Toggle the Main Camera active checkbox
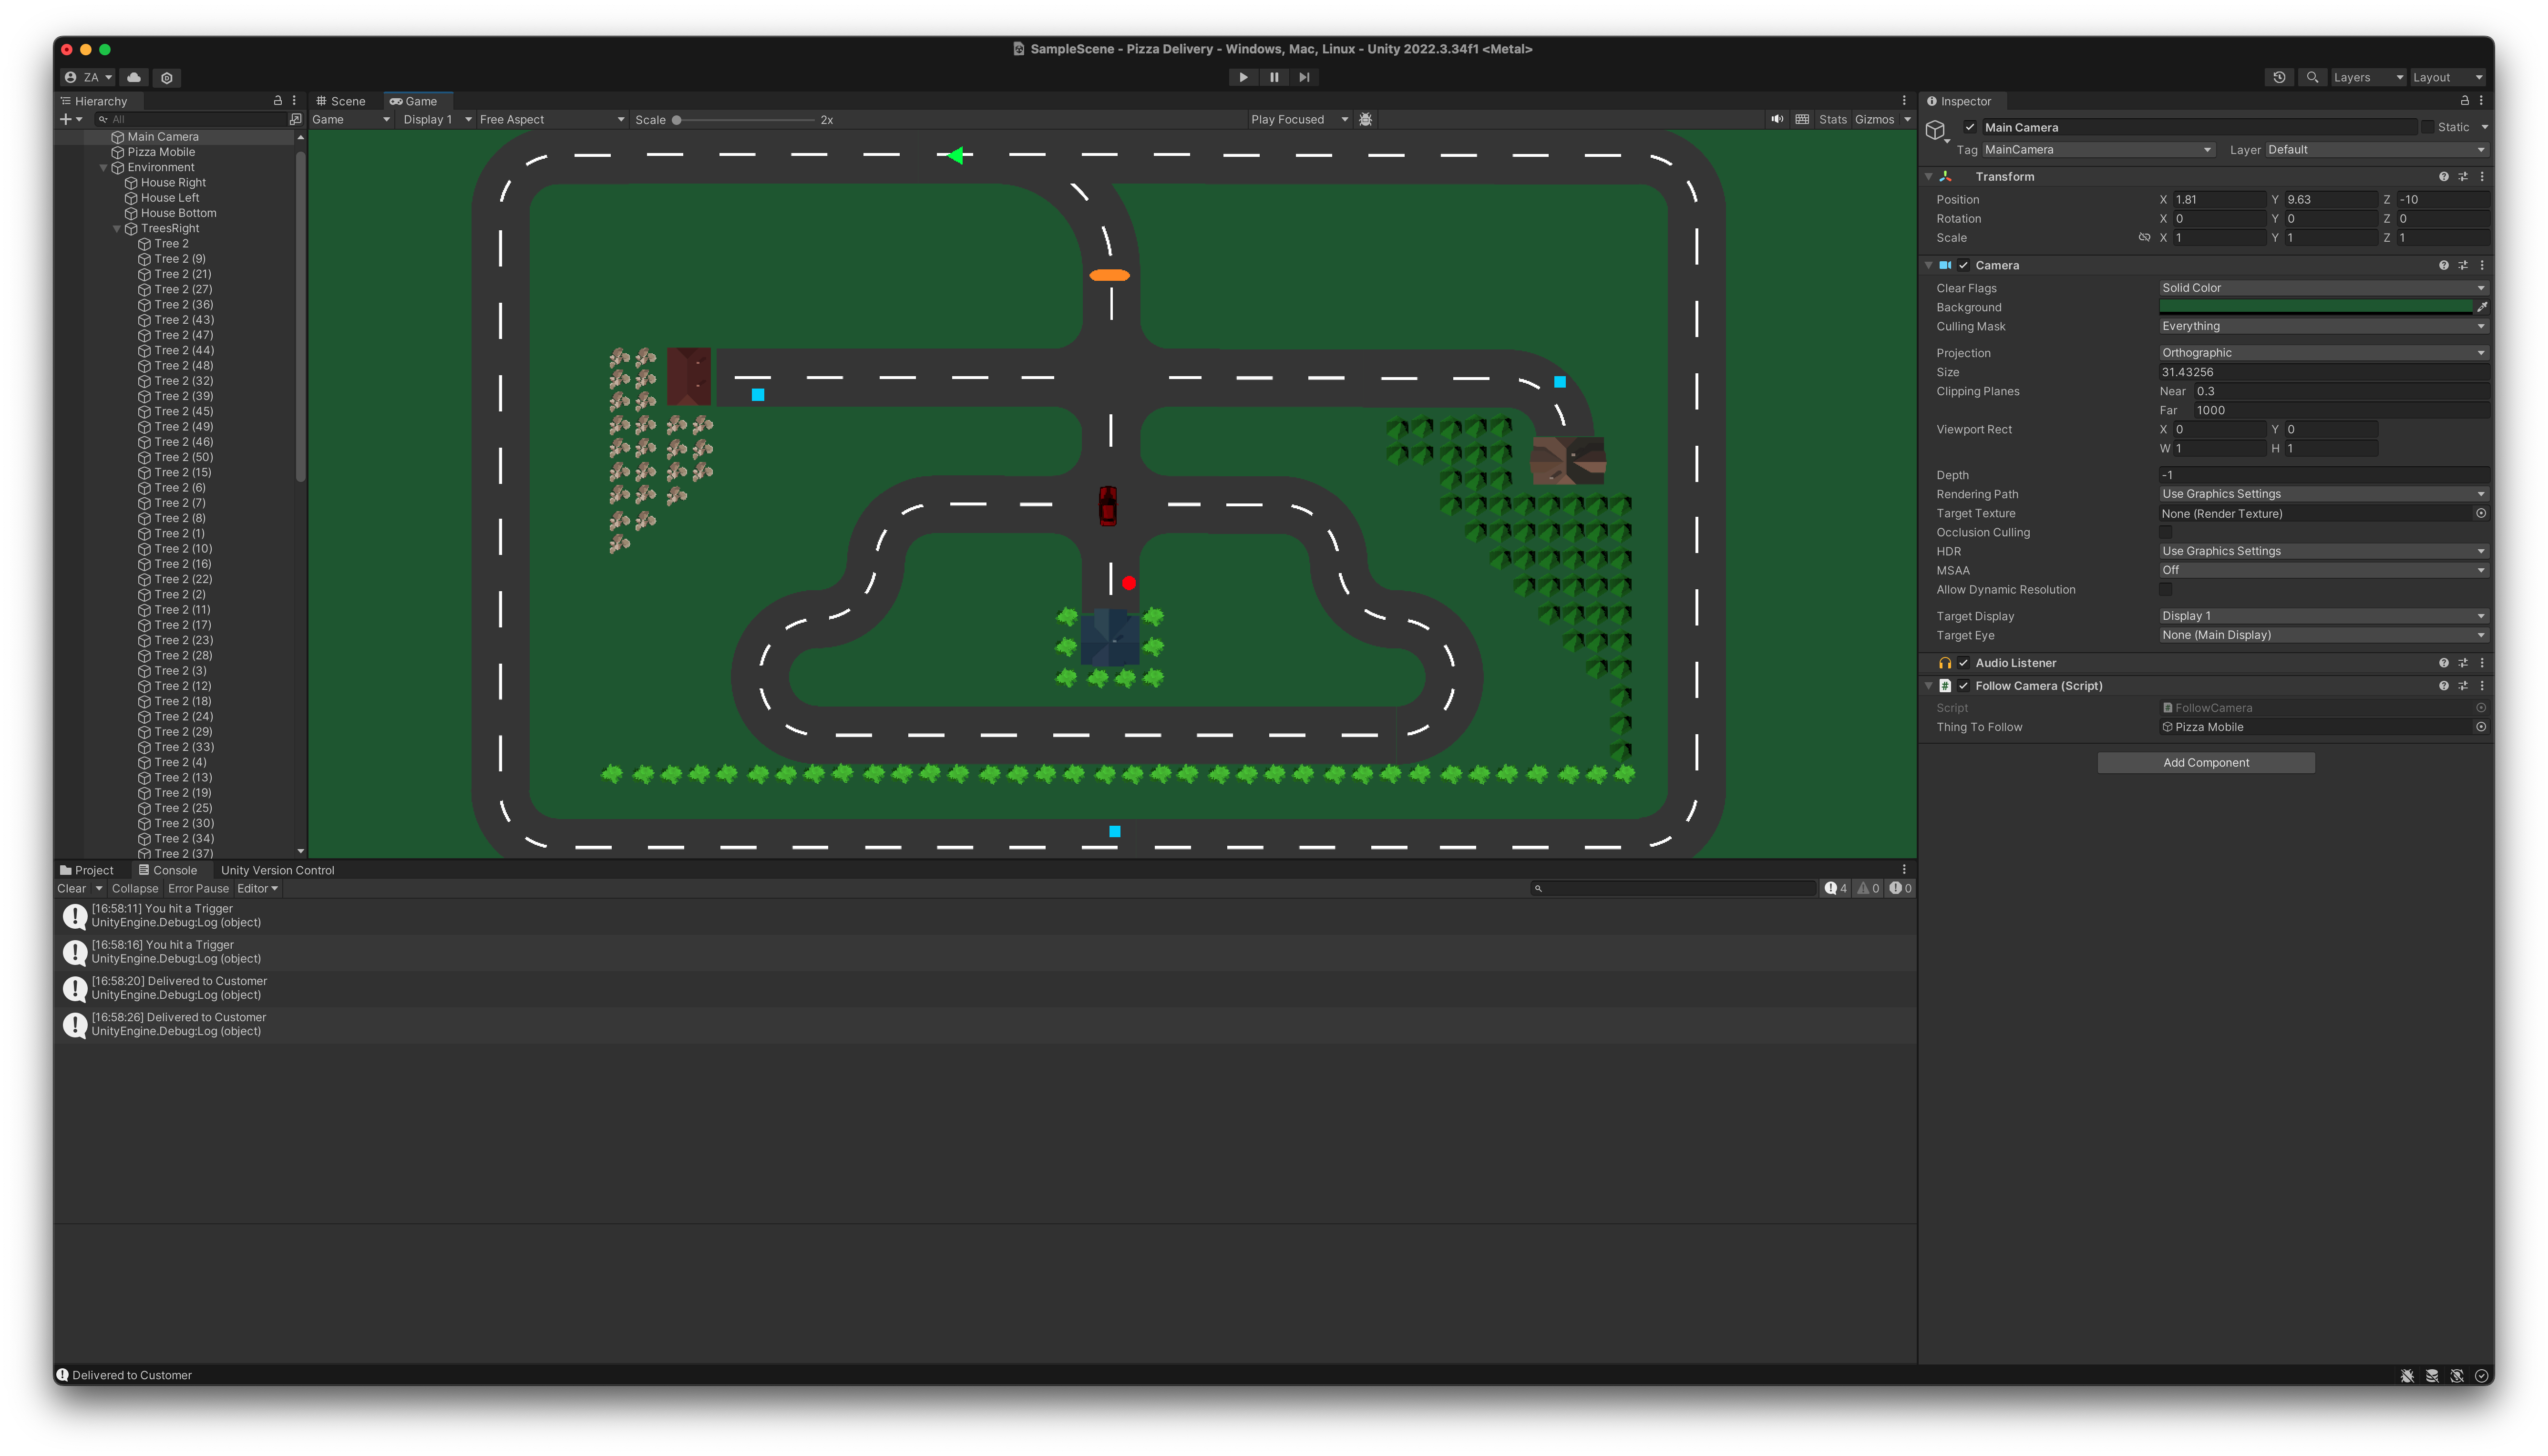This screenshot has width=2548, height=1456. tap(1970, 127)
